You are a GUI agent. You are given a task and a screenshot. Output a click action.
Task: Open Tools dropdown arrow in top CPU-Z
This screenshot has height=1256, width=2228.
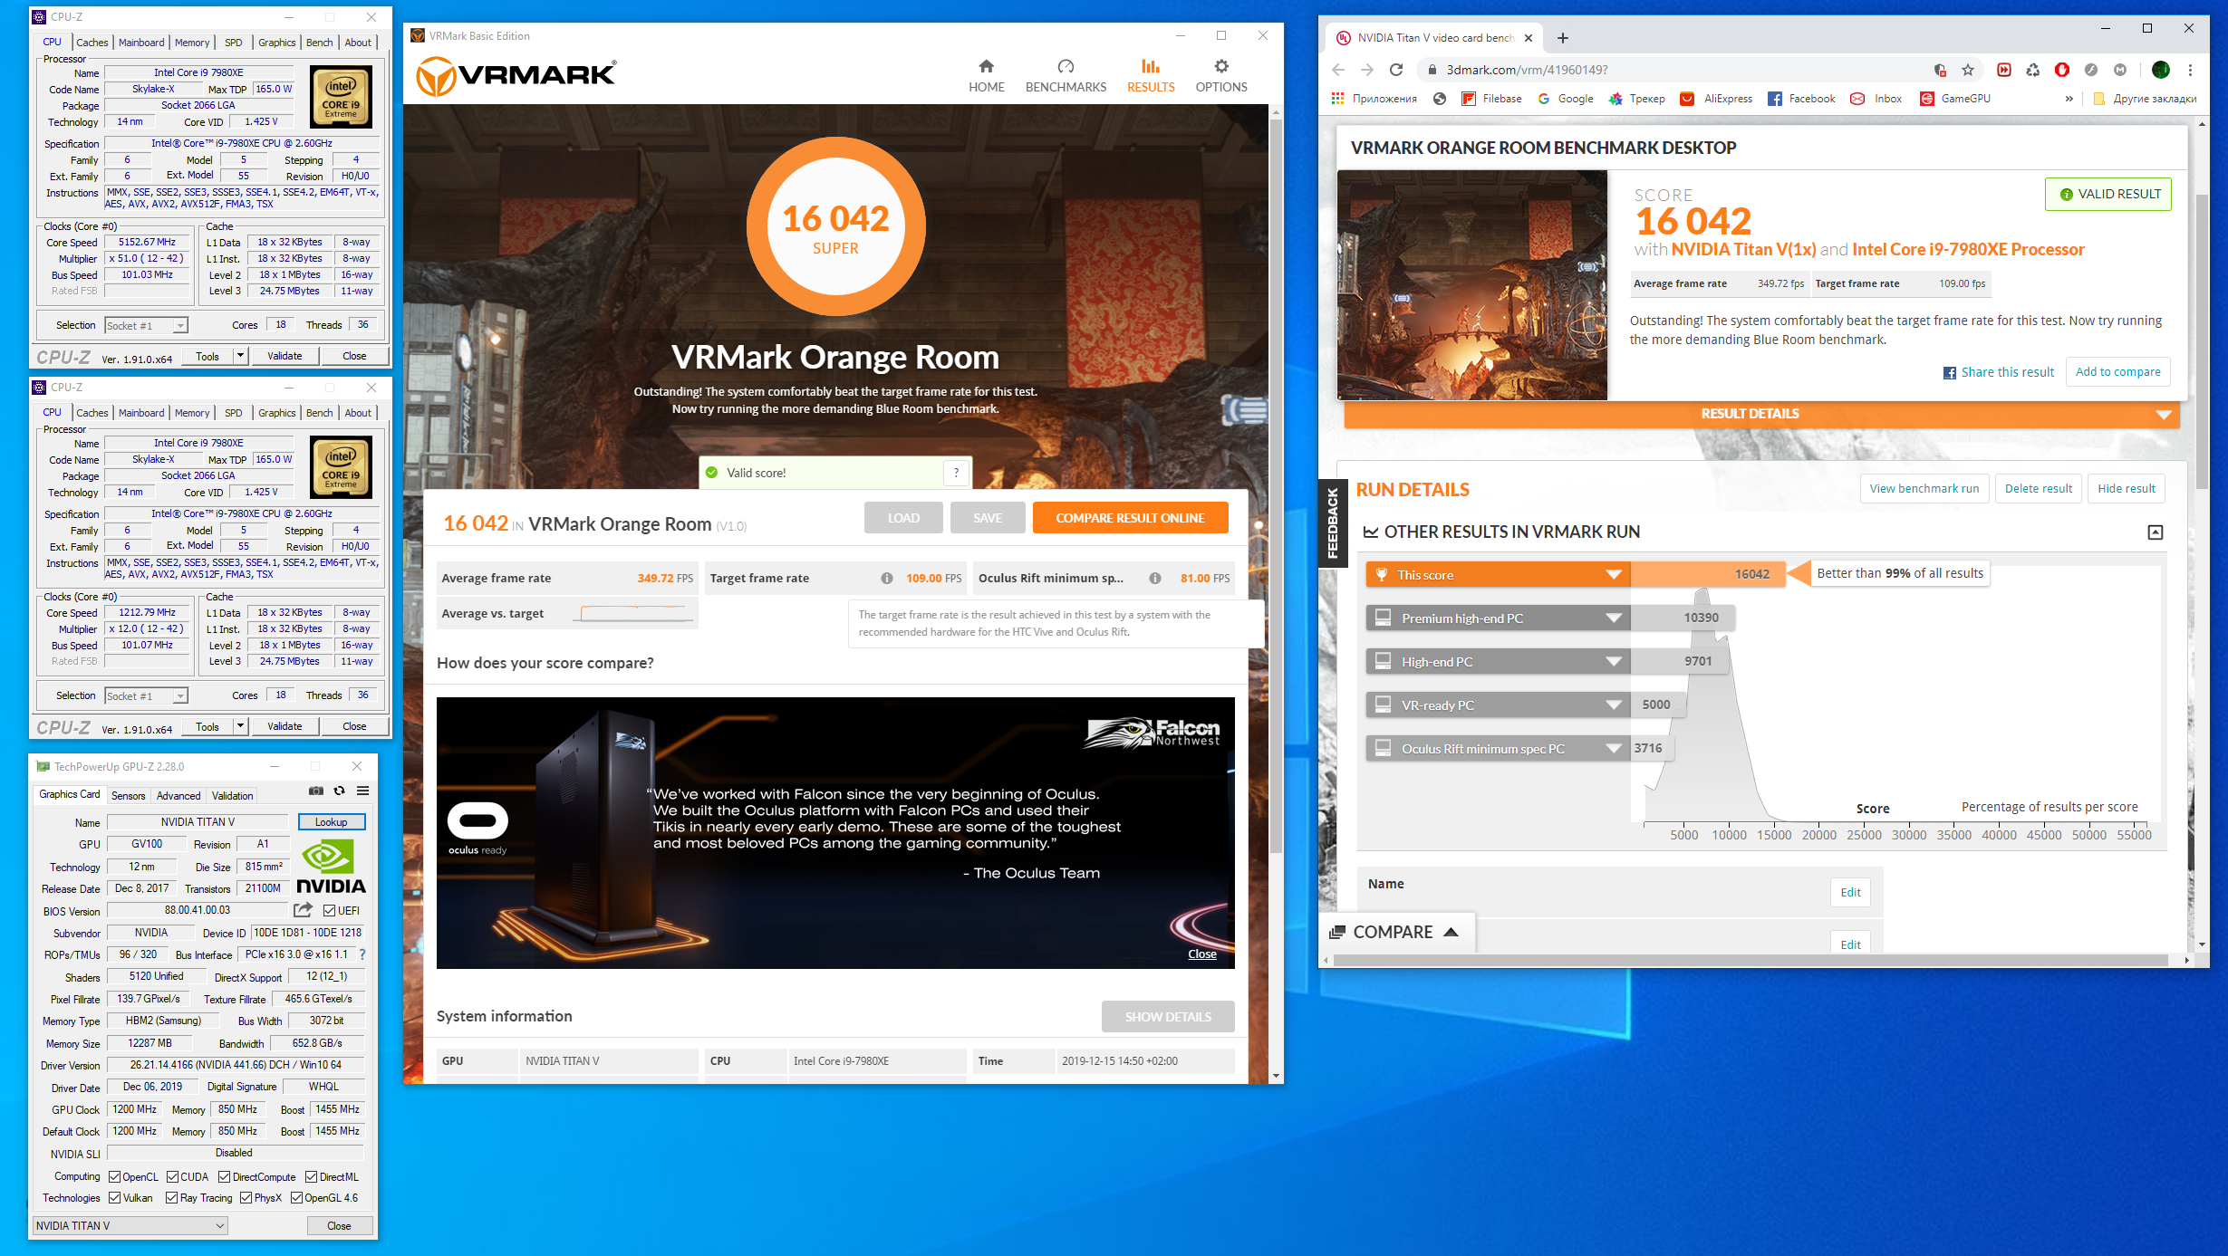[x=241, y=356]
